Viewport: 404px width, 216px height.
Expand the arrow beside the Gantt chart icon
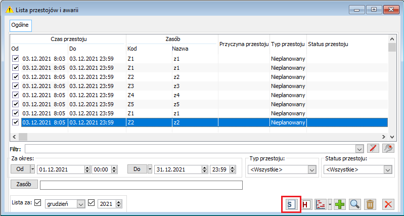coord(330,205)
